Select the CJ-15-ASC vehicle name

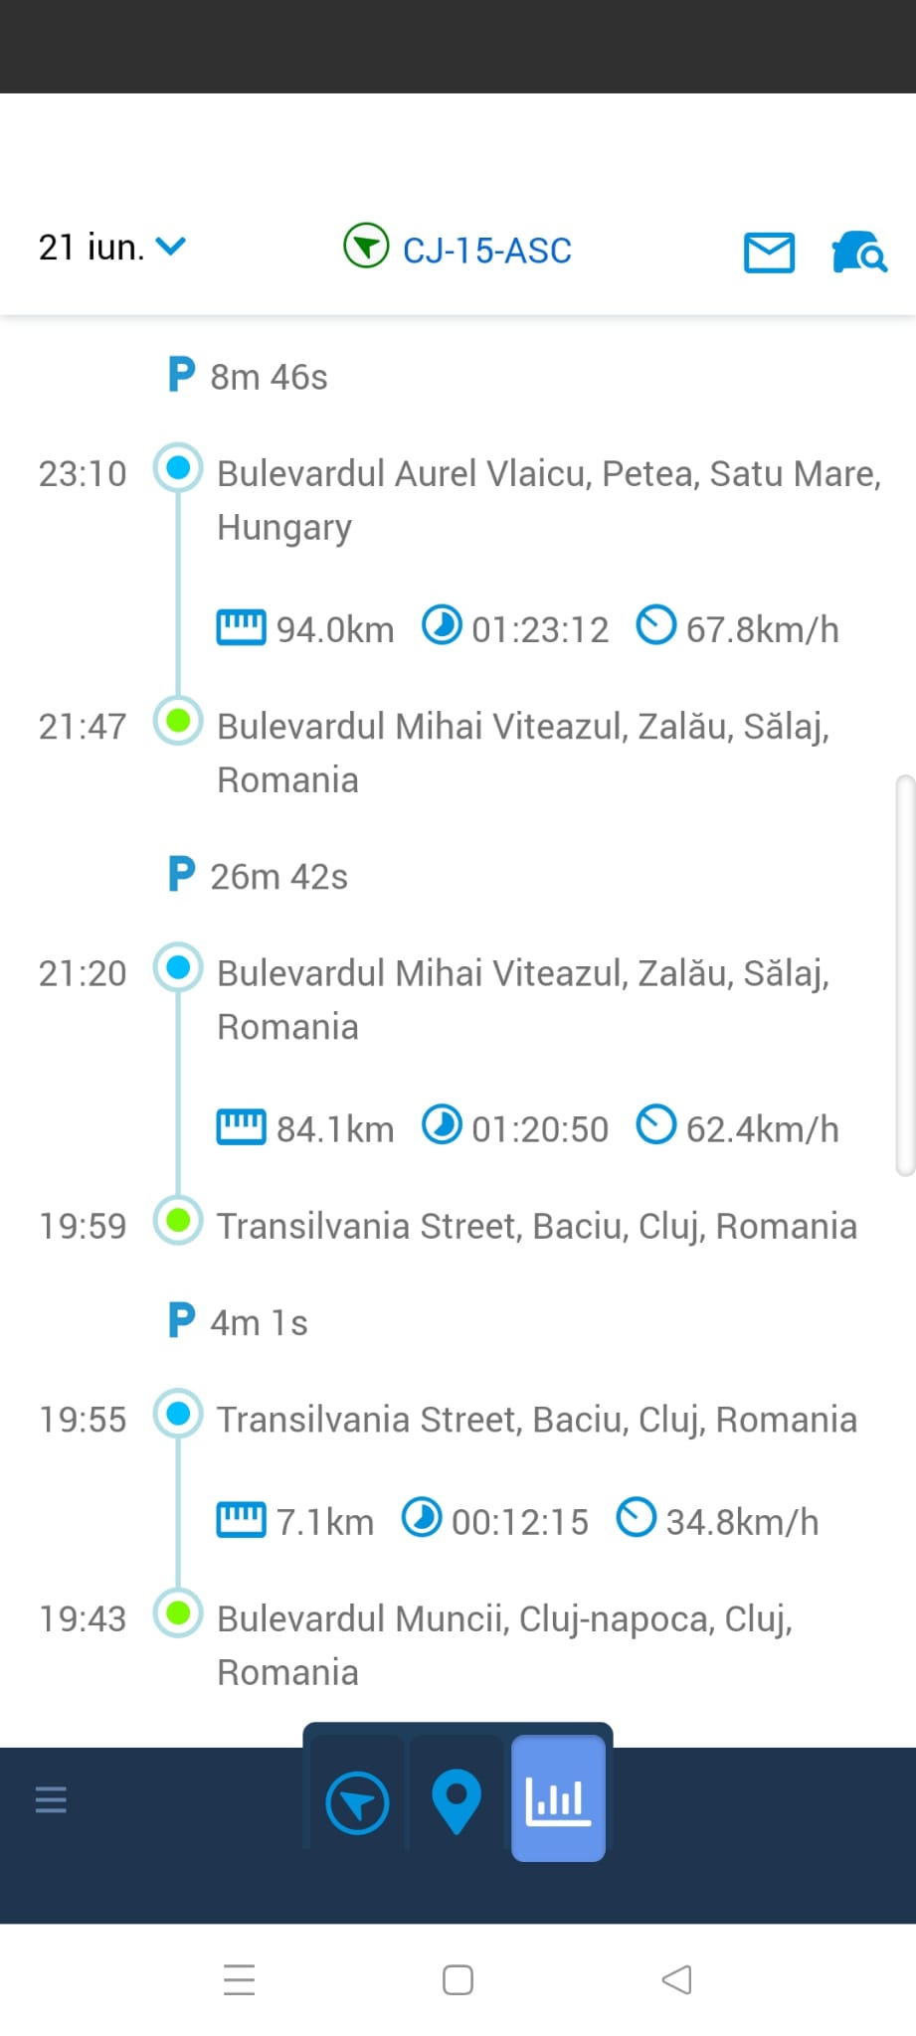pyautogui.click(x=486, y=251)
